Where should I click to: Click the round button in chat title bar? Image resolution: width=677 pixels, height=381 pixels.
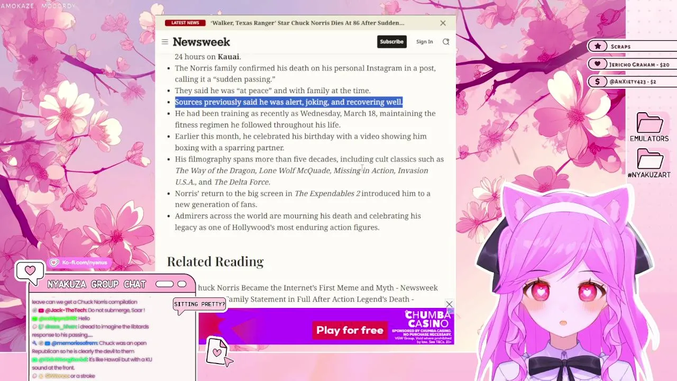(x=182, y=284)
